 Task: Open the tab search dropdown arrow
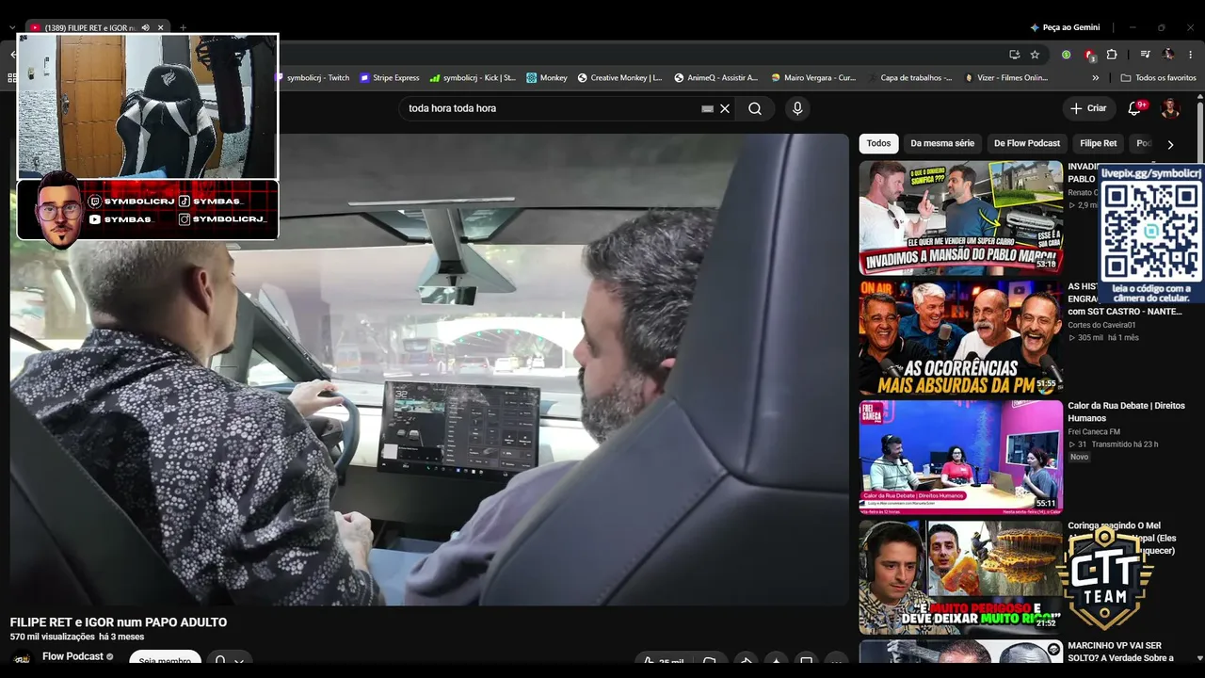12,28
